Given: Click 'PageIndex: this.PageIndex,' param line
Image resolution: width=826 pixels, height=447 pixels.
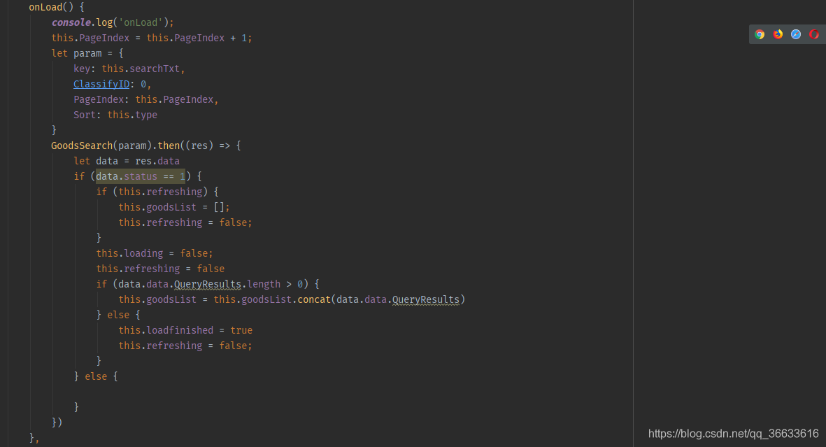Looking at the screenshot, I should (146, 99).
